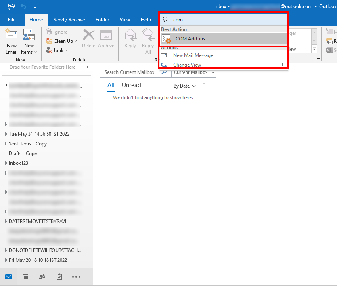The image size is (337, 286).
Task: Expand the DONOTDELETEWIHTOUTATTACH folder
Action: point(6,250)
